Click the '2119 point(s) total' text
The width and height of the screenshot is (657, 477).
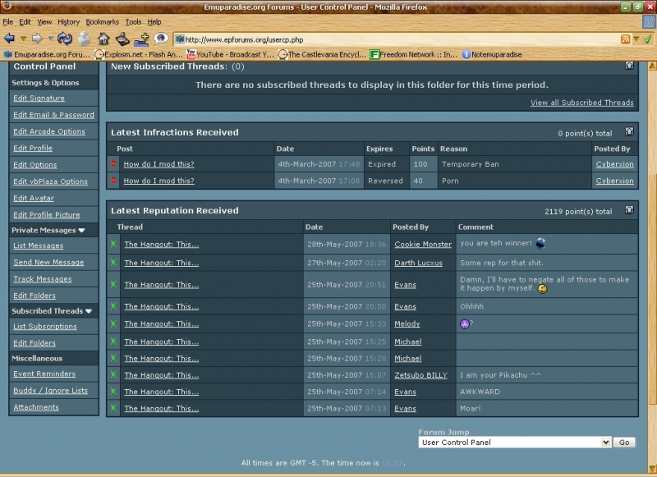578,212
